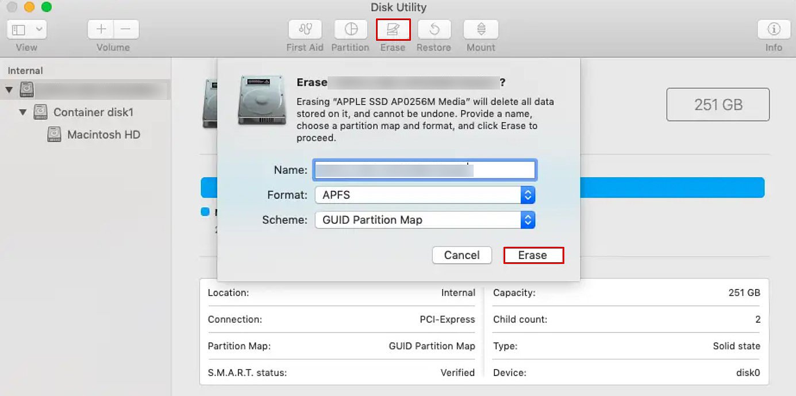
Task: Click into the Name text field
Action: (x=425, y=170)
